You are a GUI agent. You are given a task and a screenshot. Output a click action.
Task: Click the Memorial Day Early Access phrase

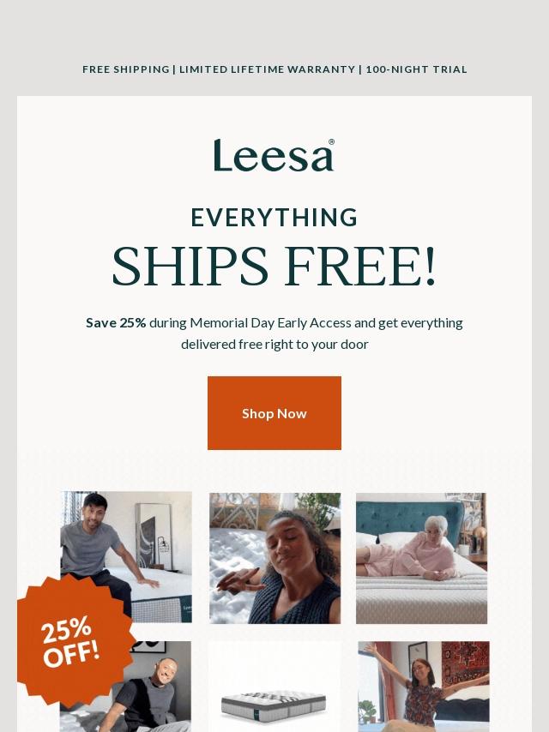click(270, 323)
